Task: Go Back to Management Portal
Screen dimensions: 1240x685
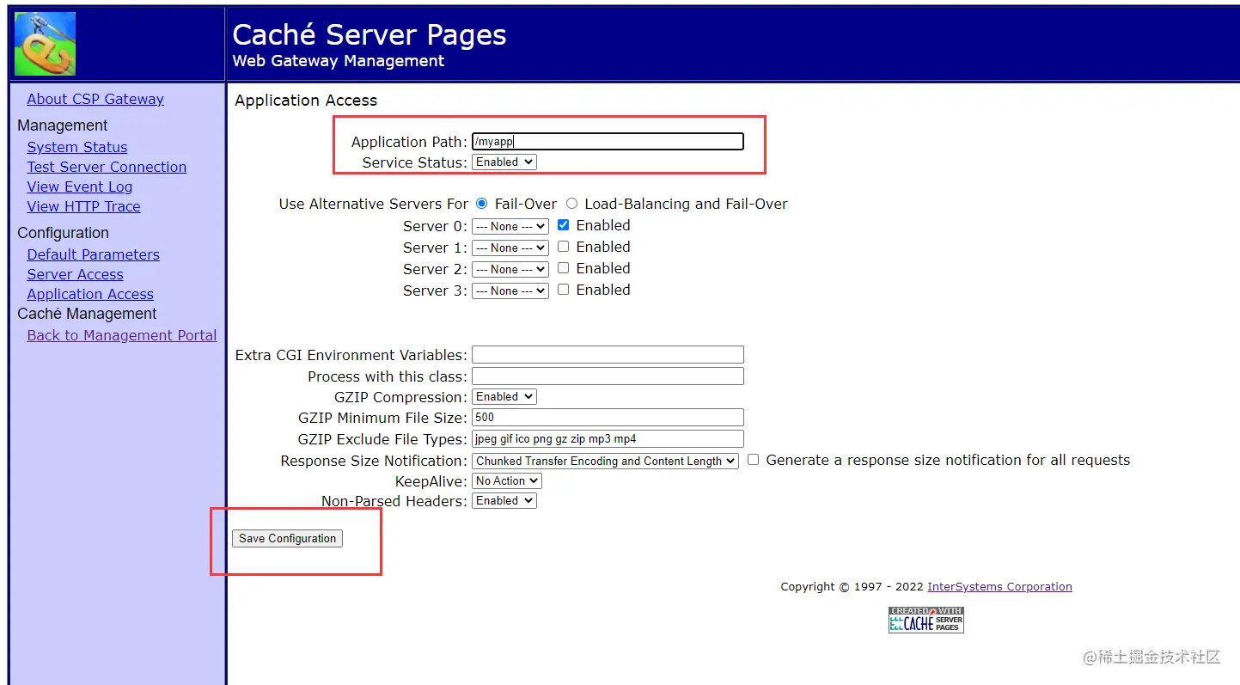Action: coord(122,335)
